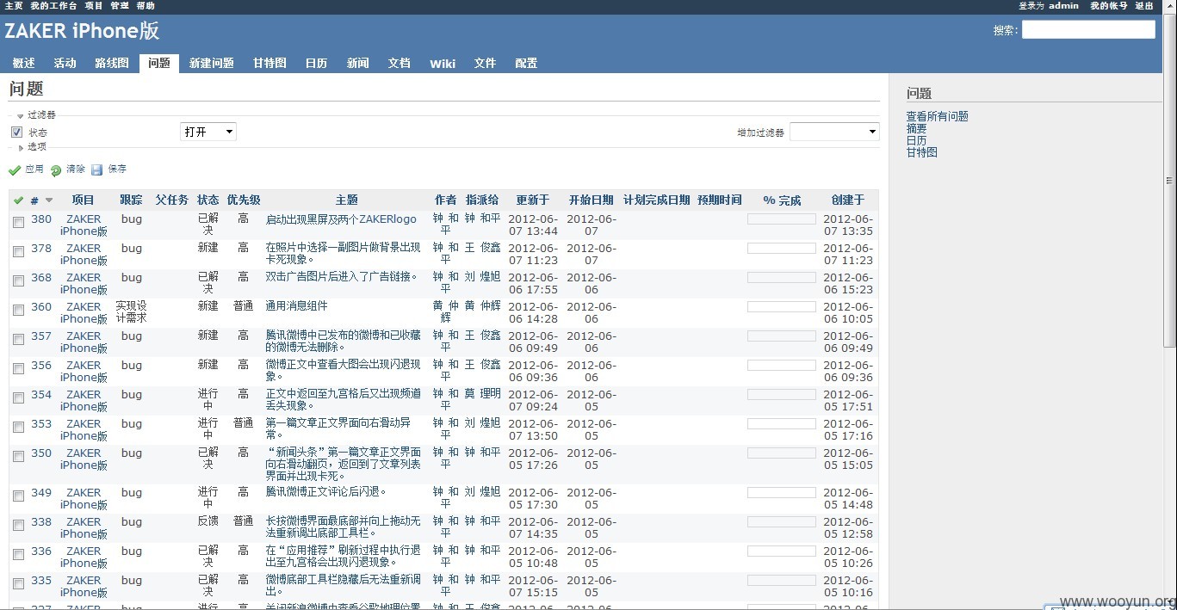Image resolution: width=1177 pixels, height=610 pixels.
Task: Click the green check-all icon in table header
Action: [19, 200]
